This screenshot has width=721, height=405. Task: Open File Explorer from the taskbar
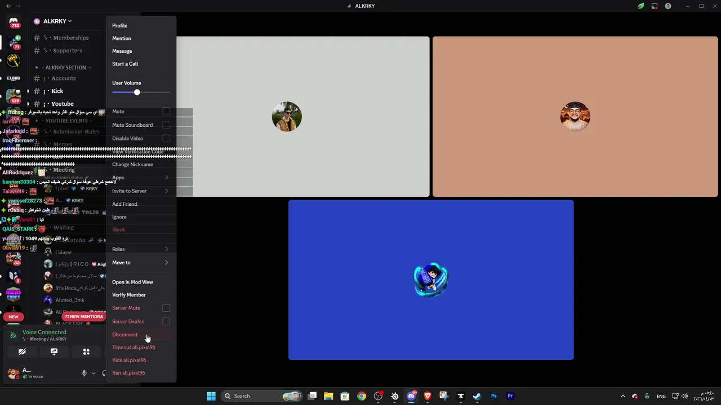(328, 396)
